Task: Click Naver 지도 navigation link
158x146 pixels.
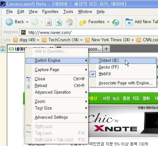Action: tap(136, 98)
